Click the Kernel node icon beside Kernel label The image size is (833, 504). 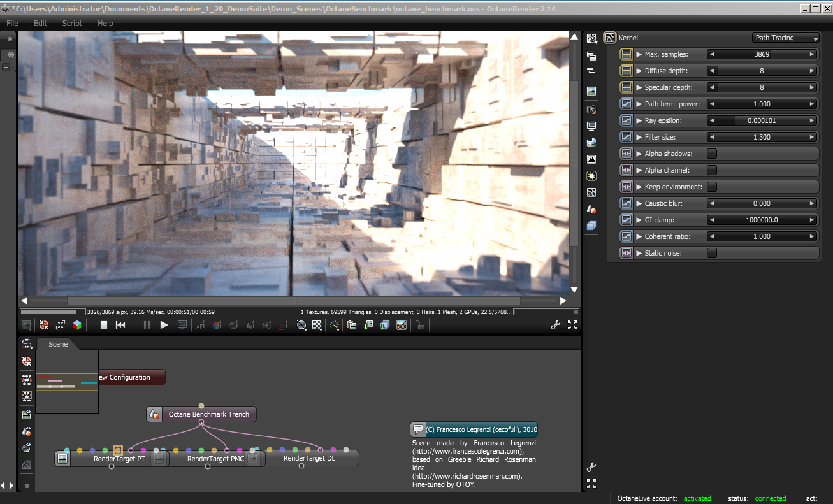pos(610,38)
